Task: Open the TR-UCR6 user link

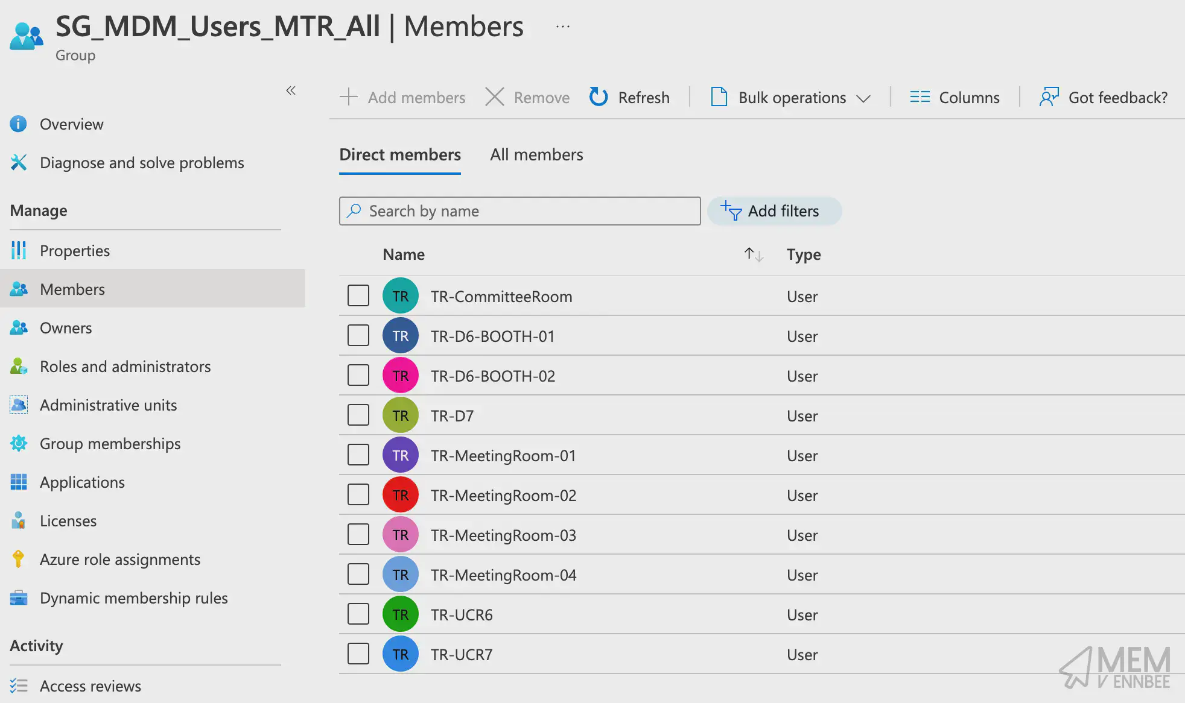Action: (x=462, y=615)
